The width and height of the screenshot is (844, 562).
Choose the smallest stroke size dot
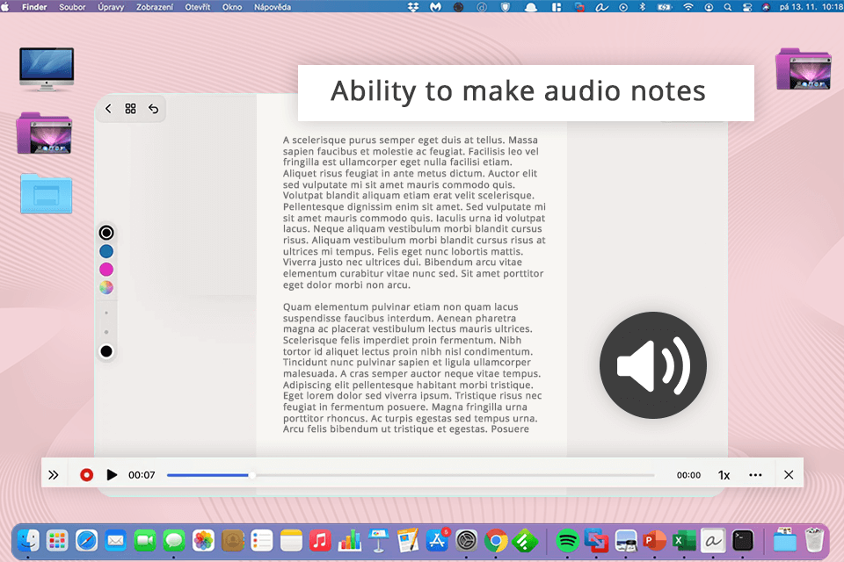106,313
